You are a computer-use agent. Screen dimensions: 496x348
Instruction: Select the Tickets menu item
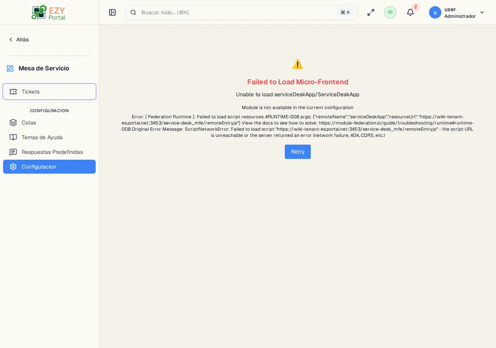pos(49,92)
